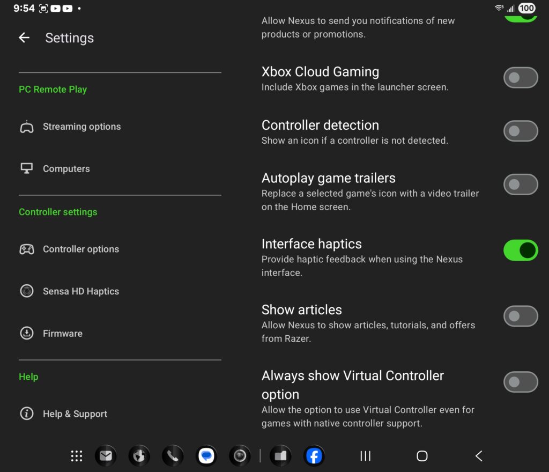Open the app drawer grid icon
Viewport: 549px width, 472px height.
coord(77,456)
